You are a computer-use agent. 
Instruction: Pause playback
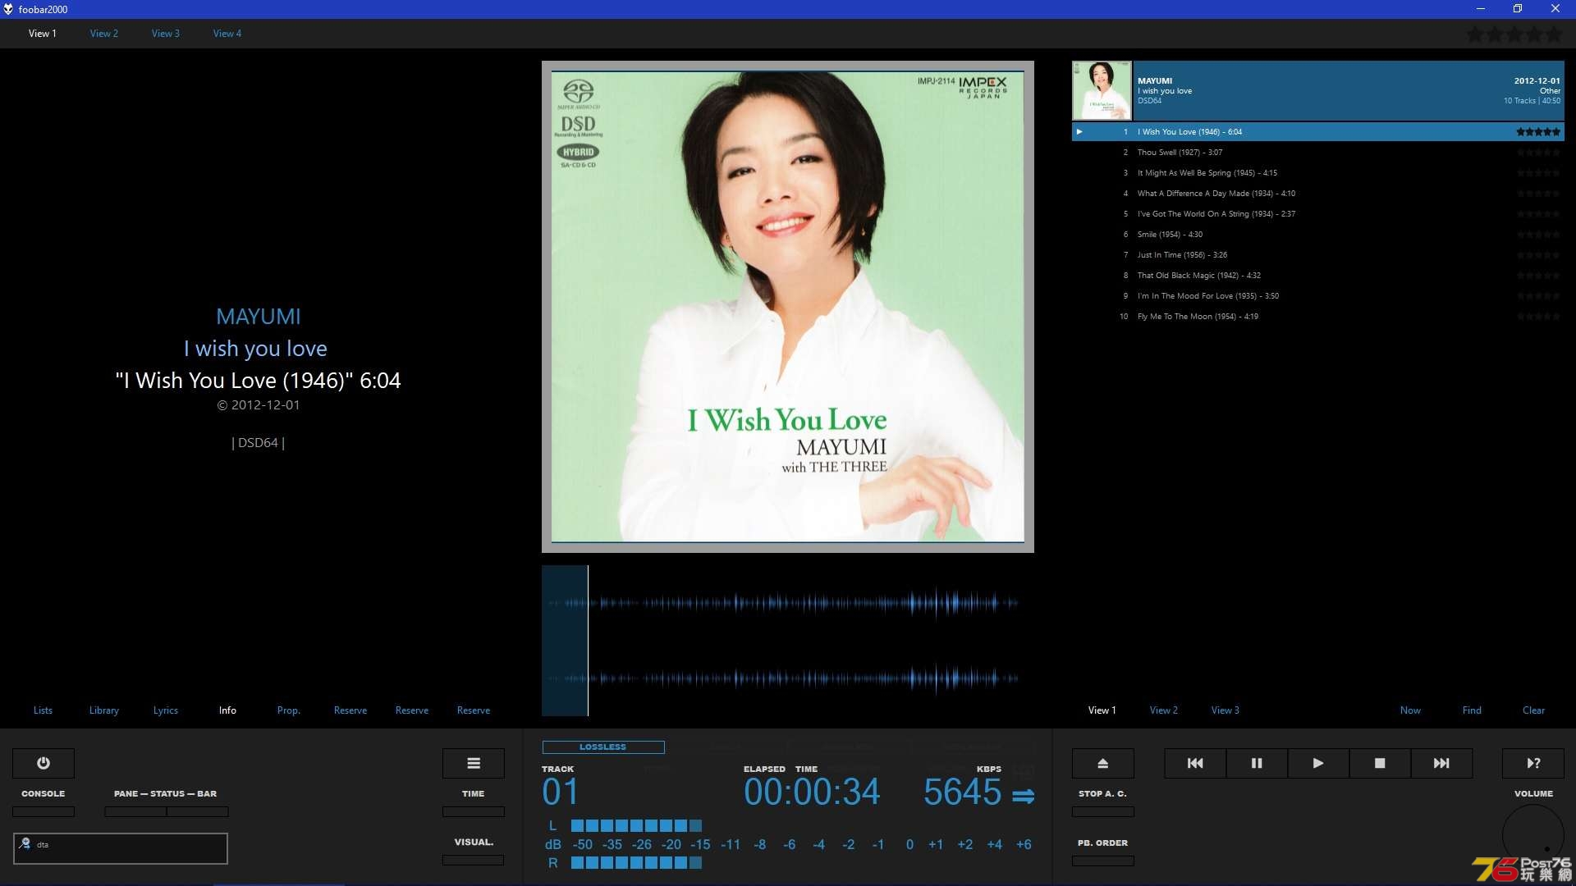(x=1257, y=763)
